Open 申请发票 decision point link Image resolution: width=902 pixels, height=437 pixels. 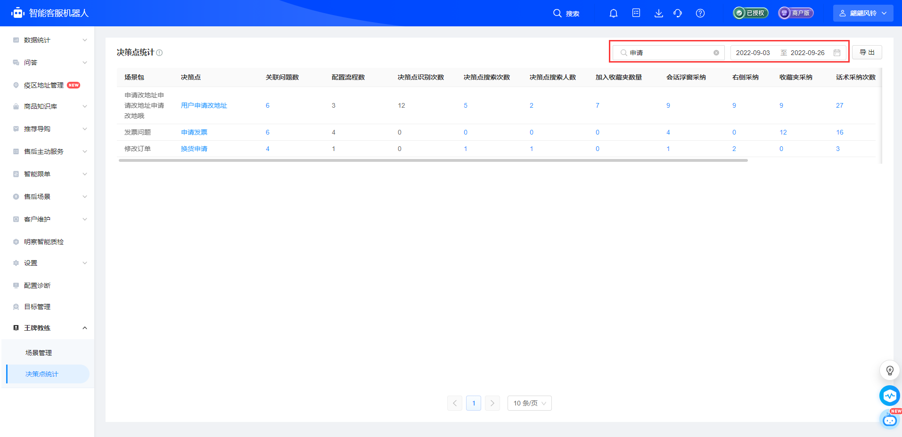coord(194,132)
